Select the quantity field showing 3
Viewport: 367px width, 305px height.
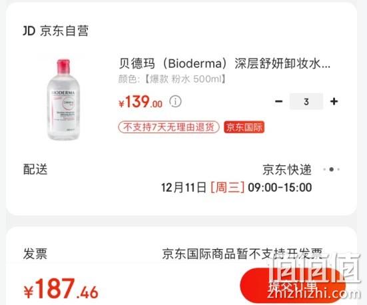[x=306, y=101]
